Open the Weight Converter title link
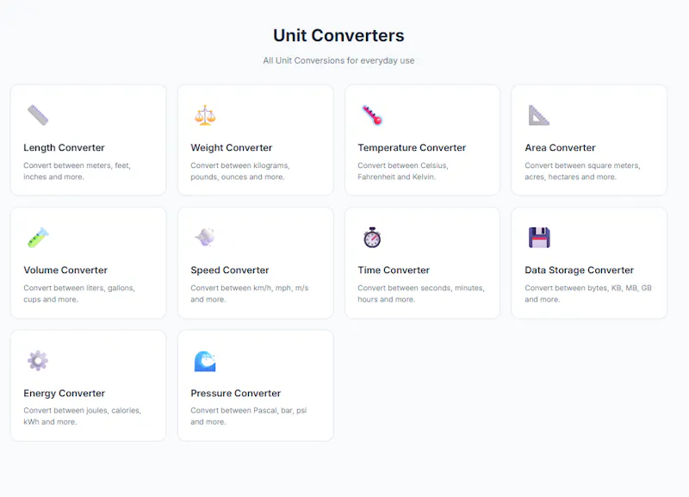Image resolution: width=689 pixels, height=497 pixels. (x=232, y=147)
